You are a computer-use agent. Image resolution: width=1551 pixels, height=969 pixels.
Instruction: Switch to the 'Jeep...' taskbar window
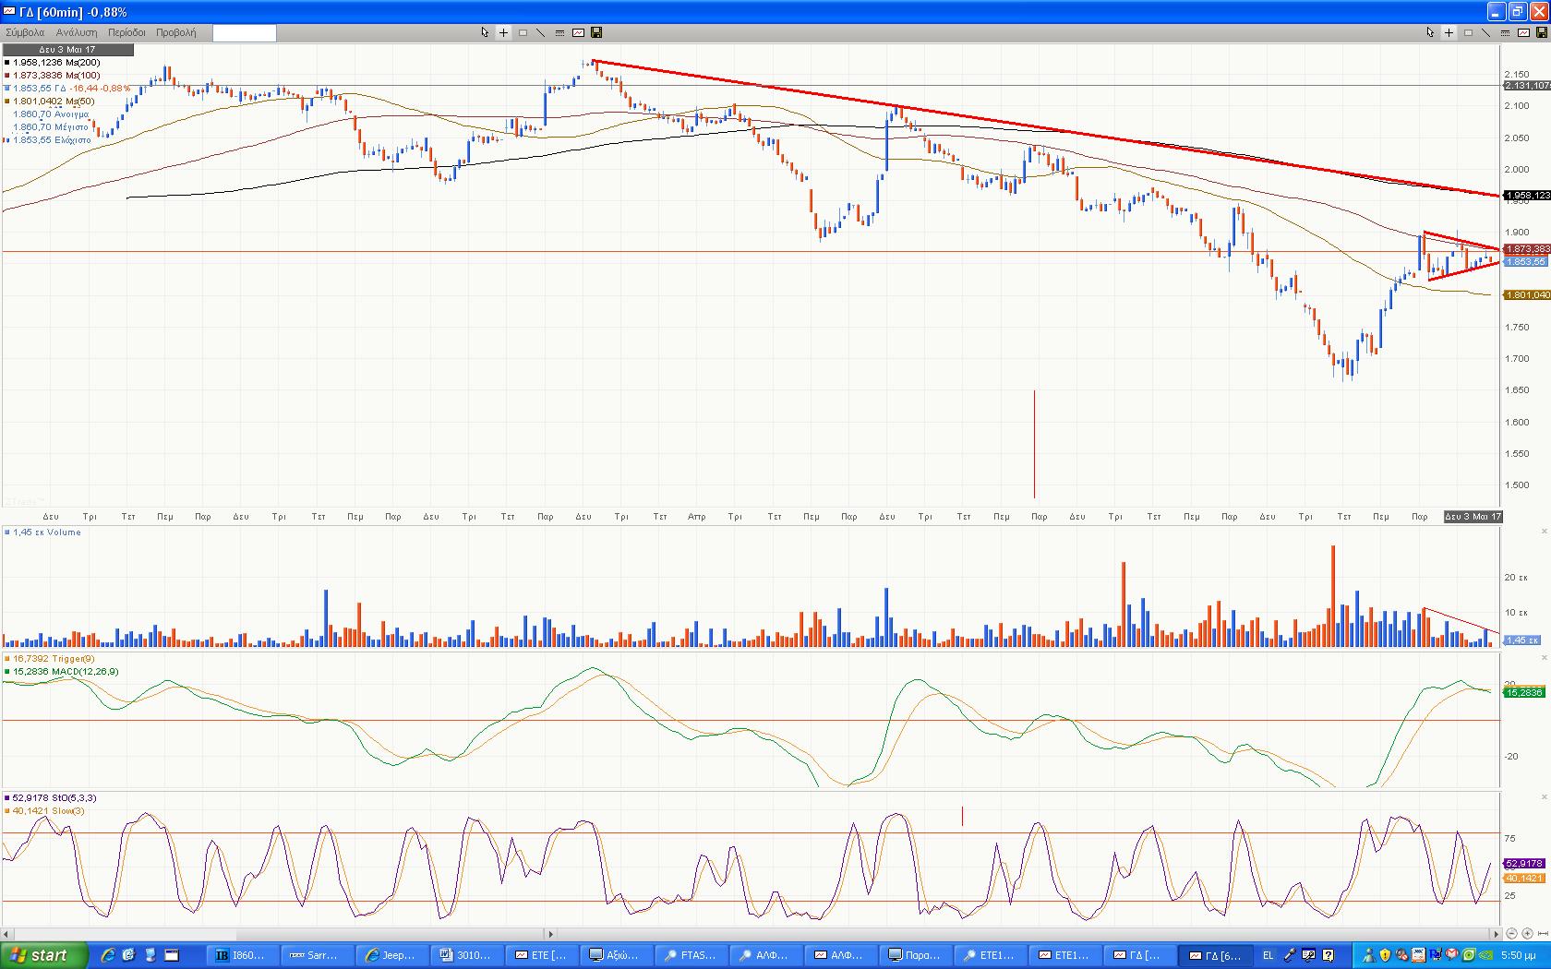(391, 955)
